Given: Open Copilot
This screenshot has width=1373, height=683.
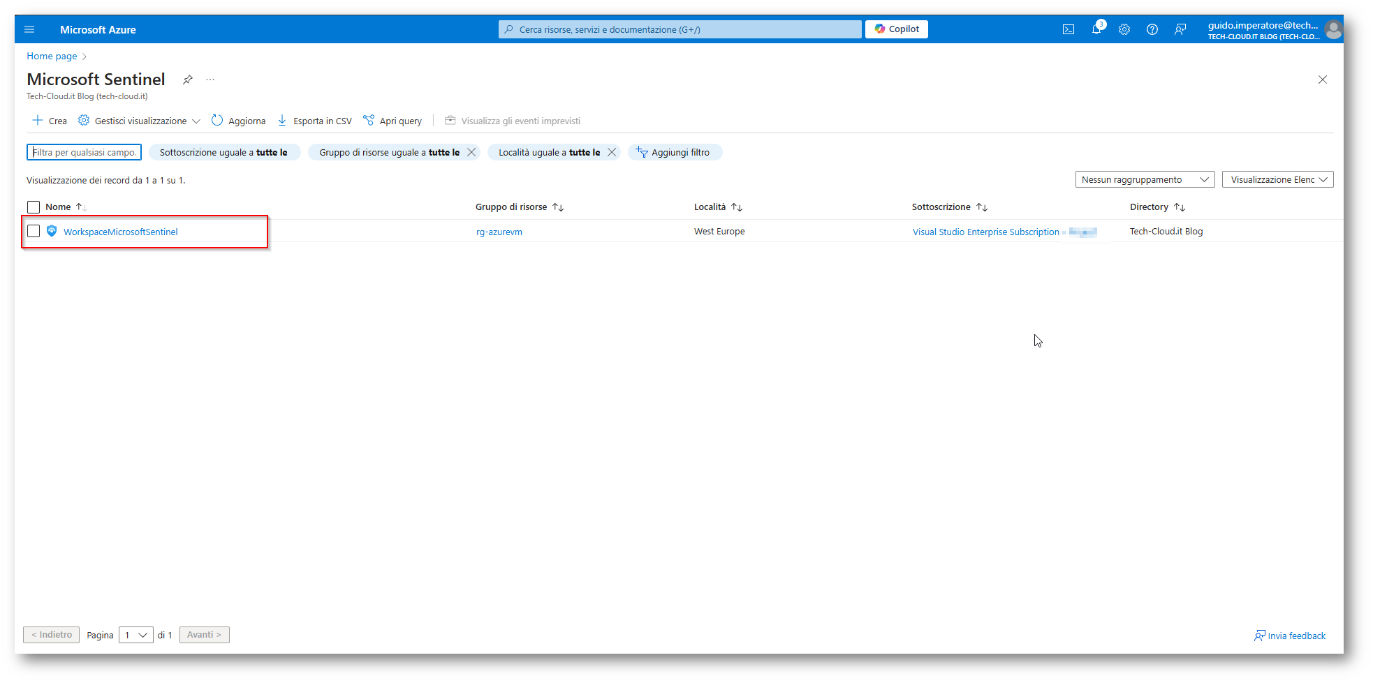Looking at the screenshot, I should click(x=897, y=29).
